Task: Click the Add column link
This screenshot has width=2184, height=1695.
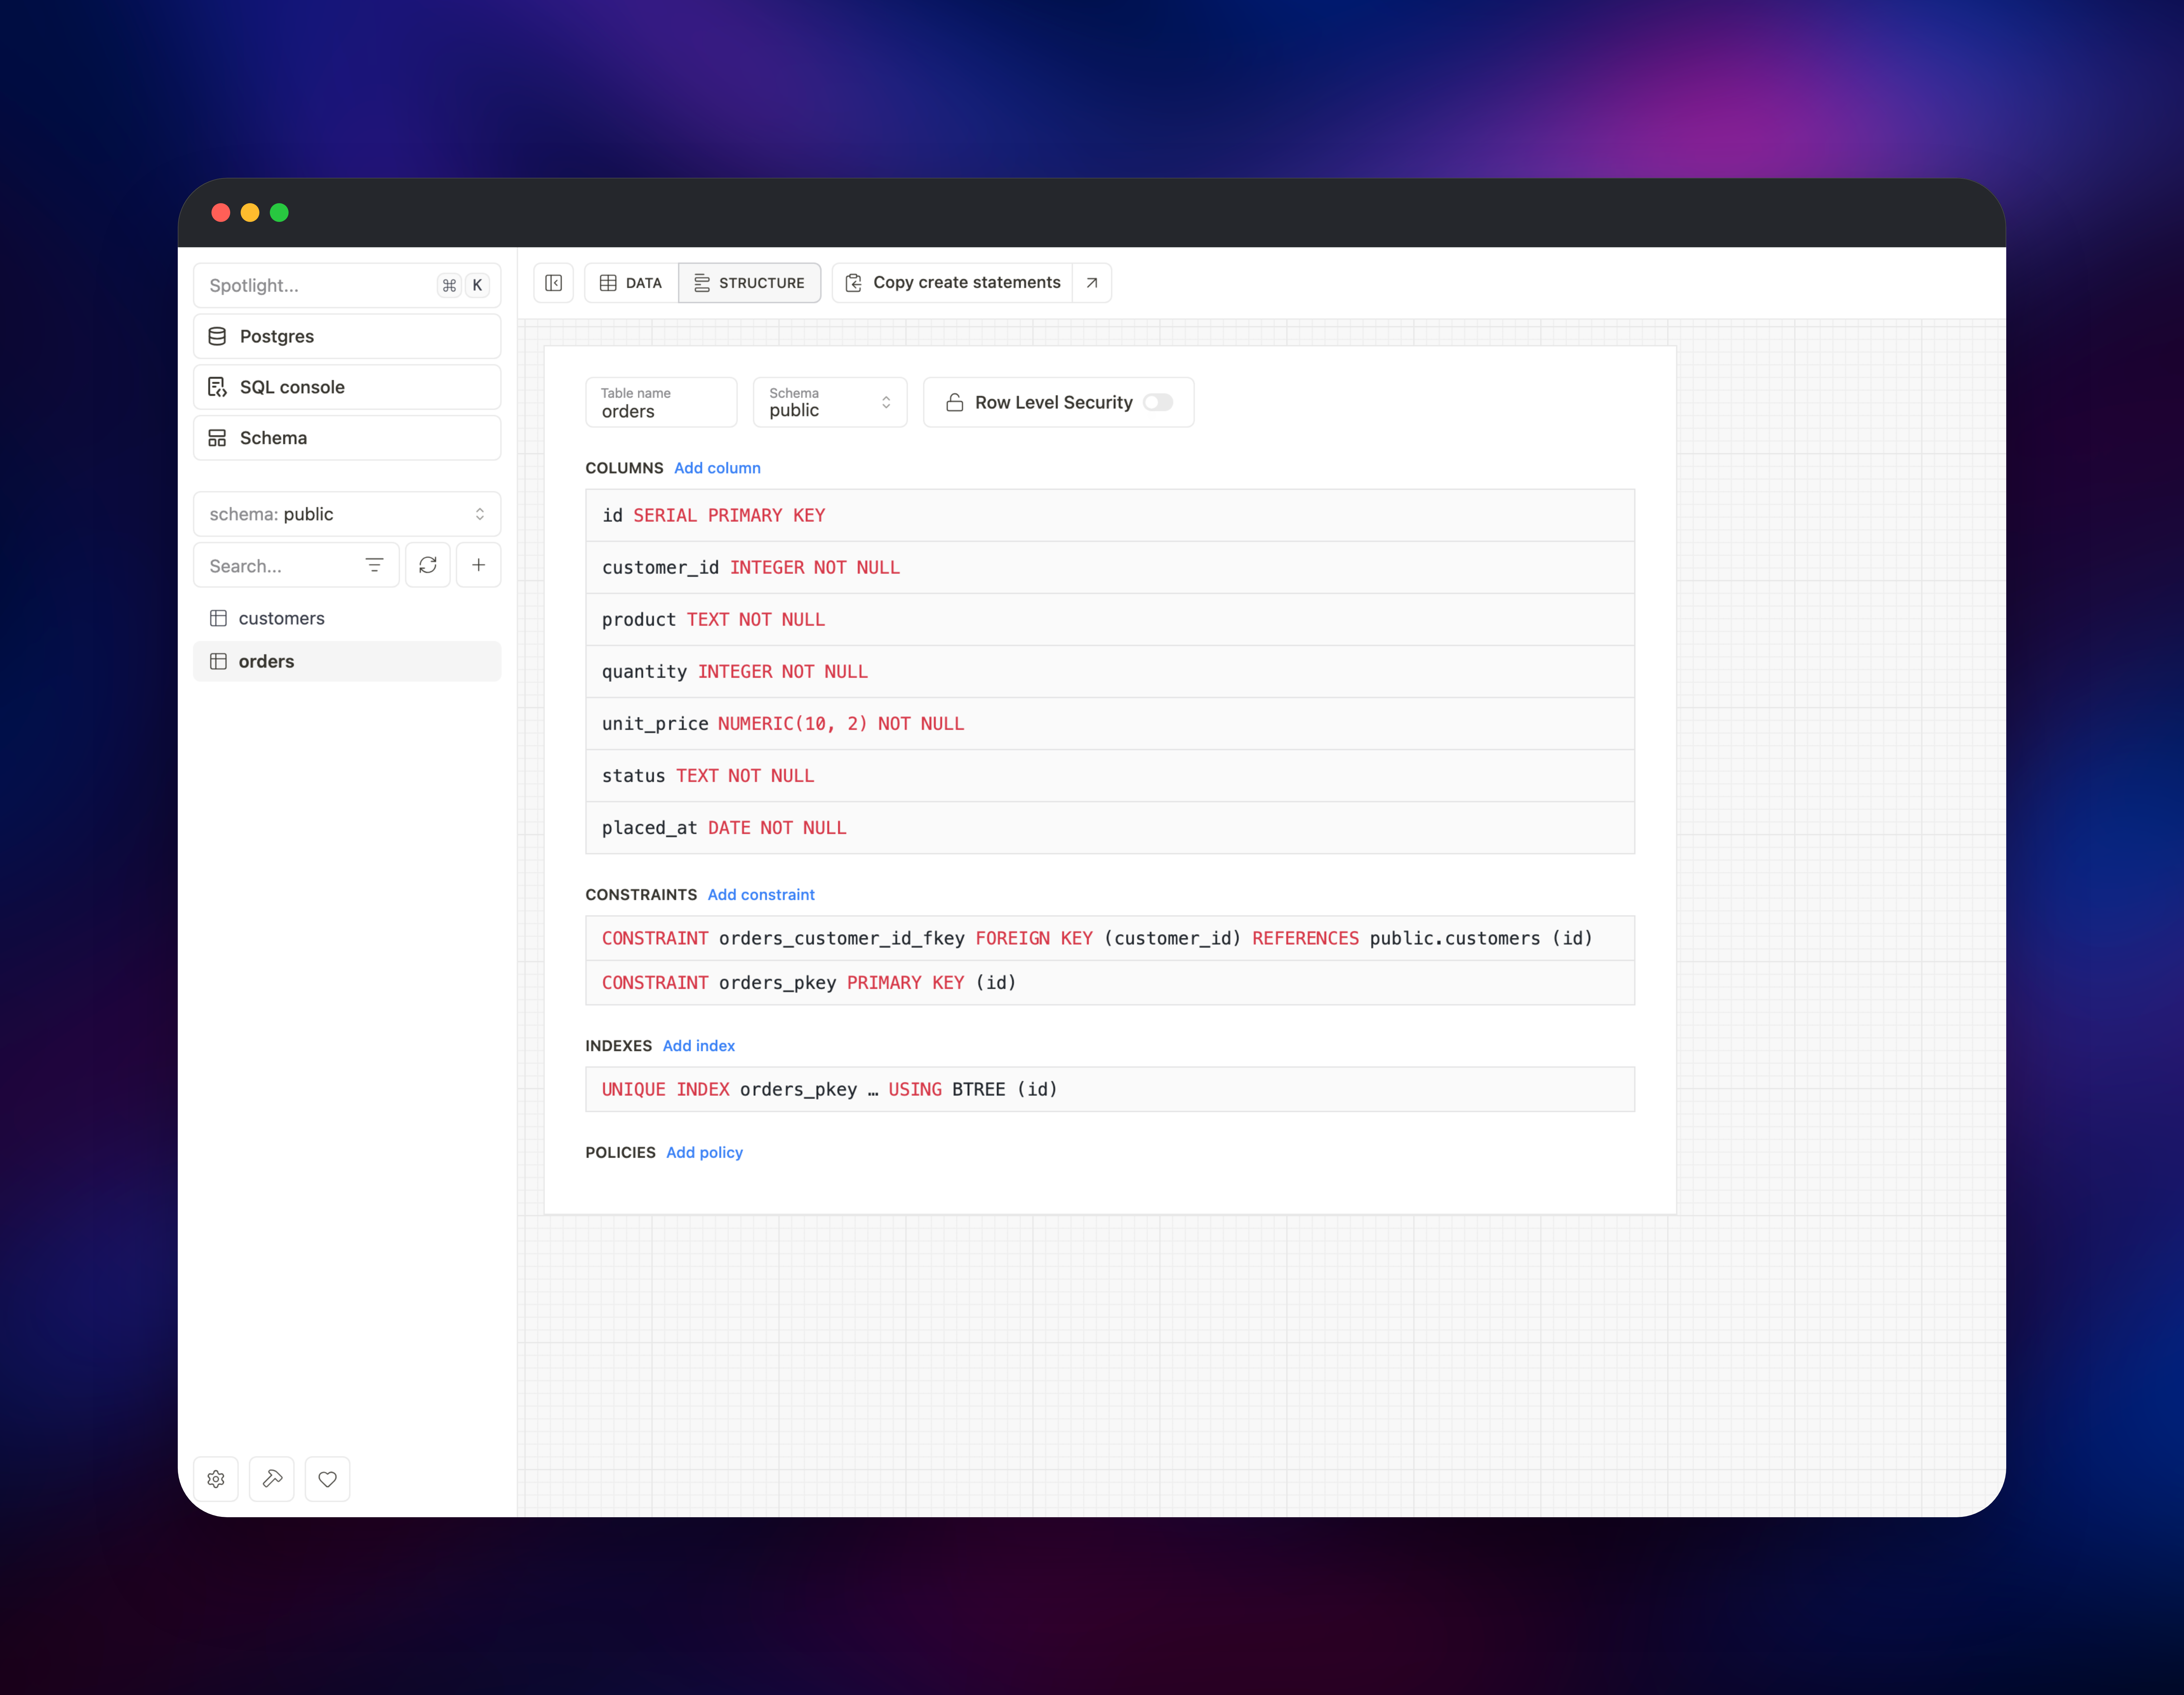Action: [717, 468]
